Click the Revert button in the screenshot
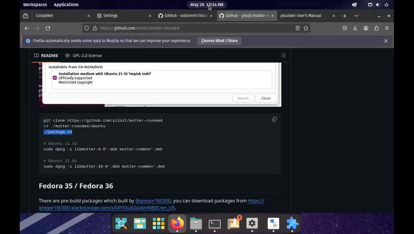The width and height of the screenshot is (414, 234). pos(243,98)
